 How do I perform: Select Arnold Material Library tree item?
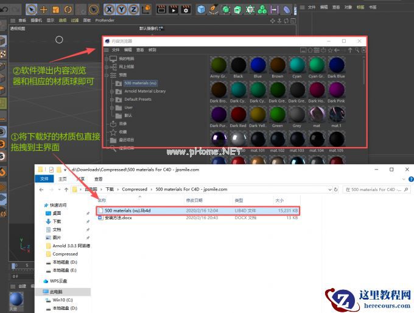(145, 92)
